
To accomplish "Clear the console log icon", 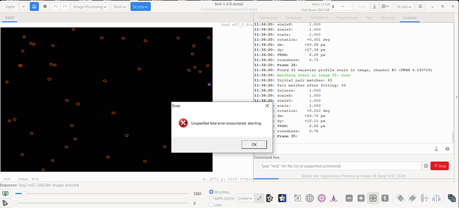I will pos(447,149).
